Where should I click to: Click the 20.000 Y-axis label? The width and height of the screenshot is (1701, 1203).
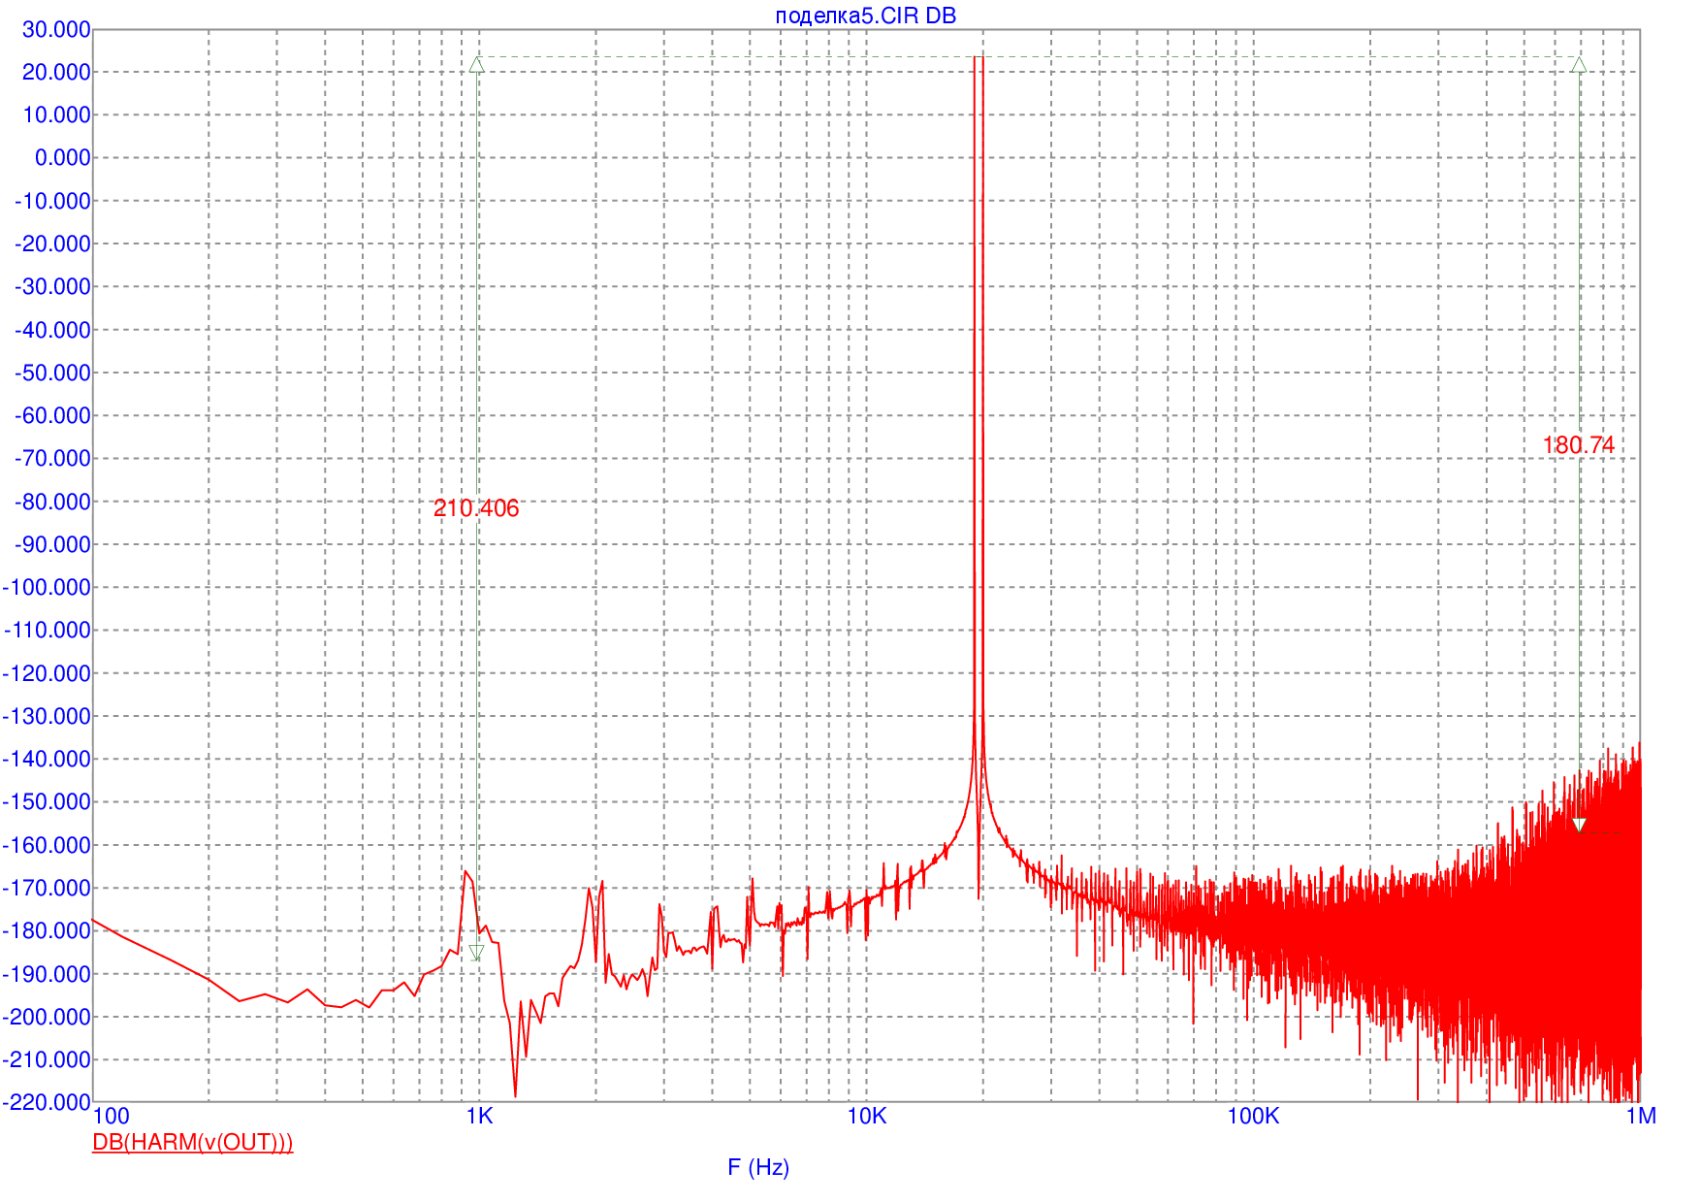click(56, 72)
